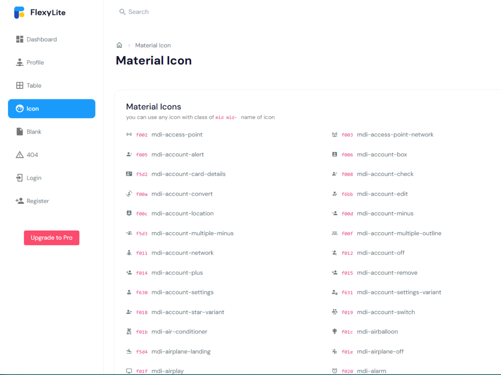
Task: Select the active Icon menu item
Action: pyautogui.click(x=52, y=109)
